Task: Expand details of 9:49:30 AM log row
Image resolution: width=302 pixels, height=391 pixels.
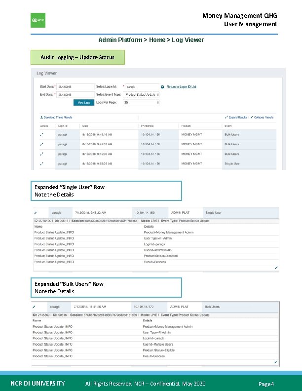Action: coord(41,154)
